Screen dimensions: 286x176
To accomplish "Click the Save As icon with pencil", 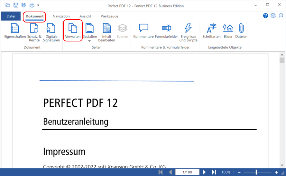I will [24, 5].
